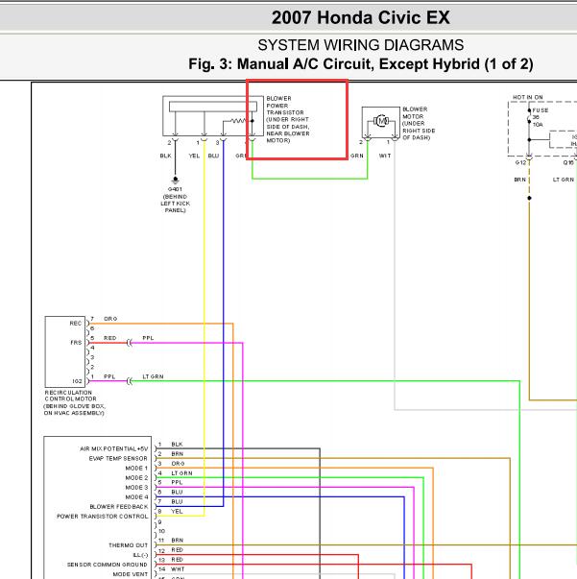Select the "BLOWER FEEDBACK" terminal label
577x579 pixels.
tap(118, 507)
